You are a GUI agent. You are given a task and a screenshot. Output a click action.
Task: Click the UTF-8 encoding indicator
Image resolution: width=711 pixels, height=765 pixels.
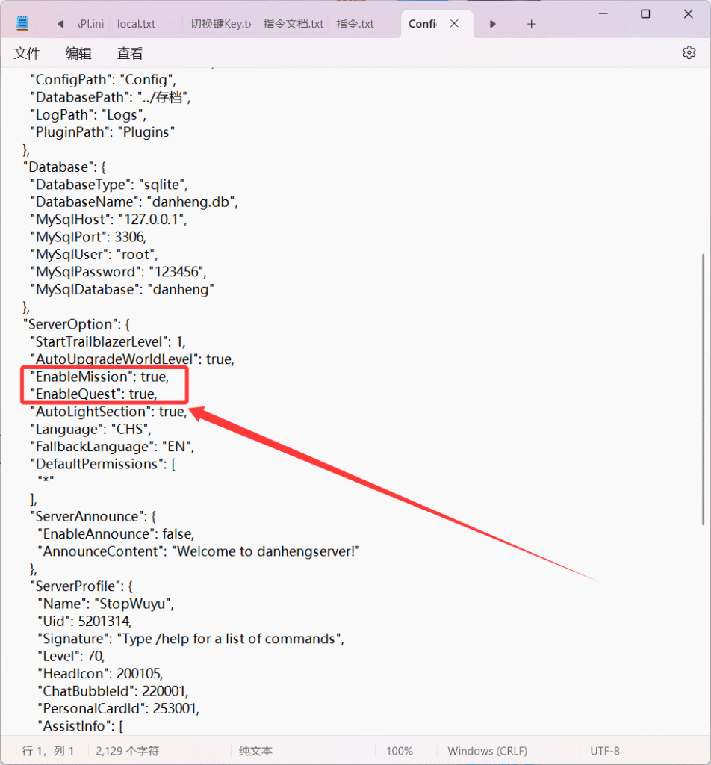(x=605, y=751)
